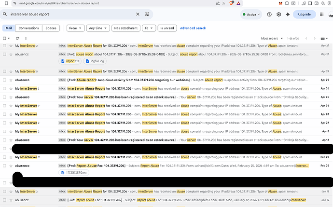
Task: Open the To filter dropdown
Action: click(x=149, y=28)
